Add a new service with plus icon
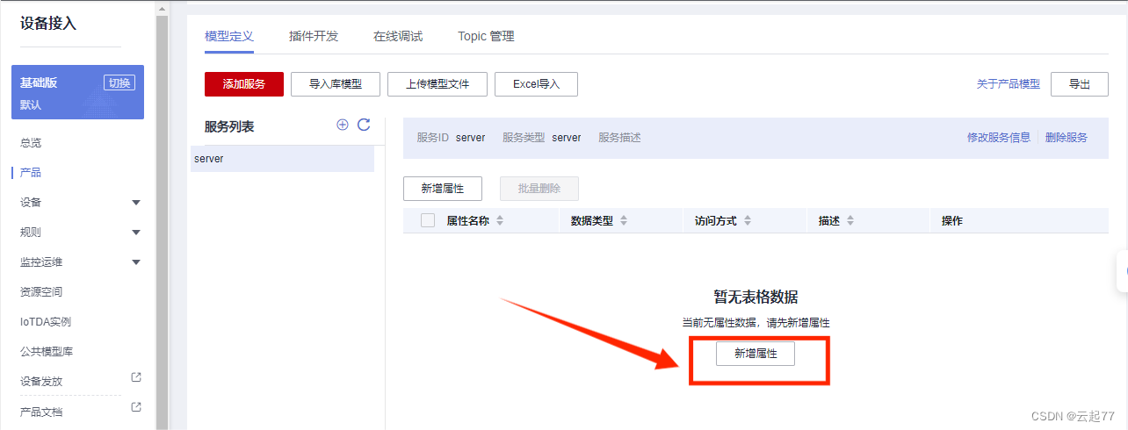1128x430 pixels. [343, 125]
